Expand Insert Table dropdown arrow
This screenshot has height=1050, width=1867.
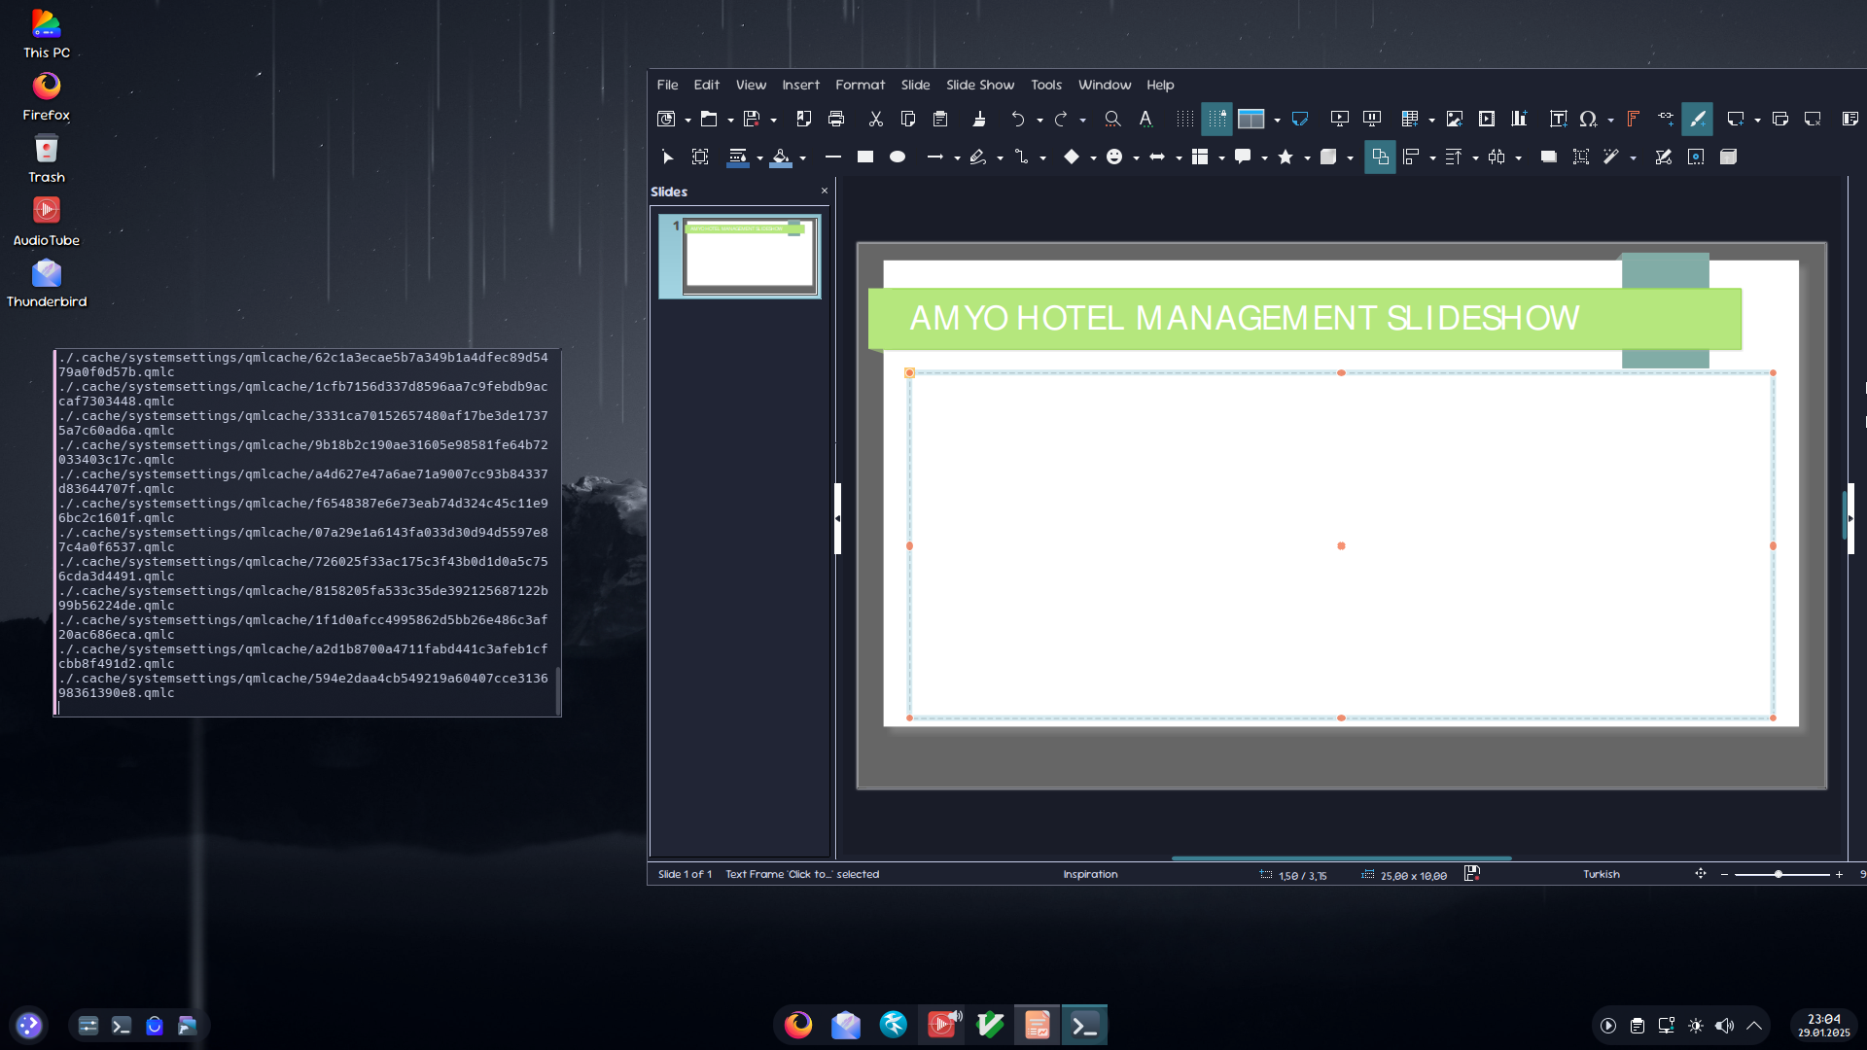pos(1431,120)
